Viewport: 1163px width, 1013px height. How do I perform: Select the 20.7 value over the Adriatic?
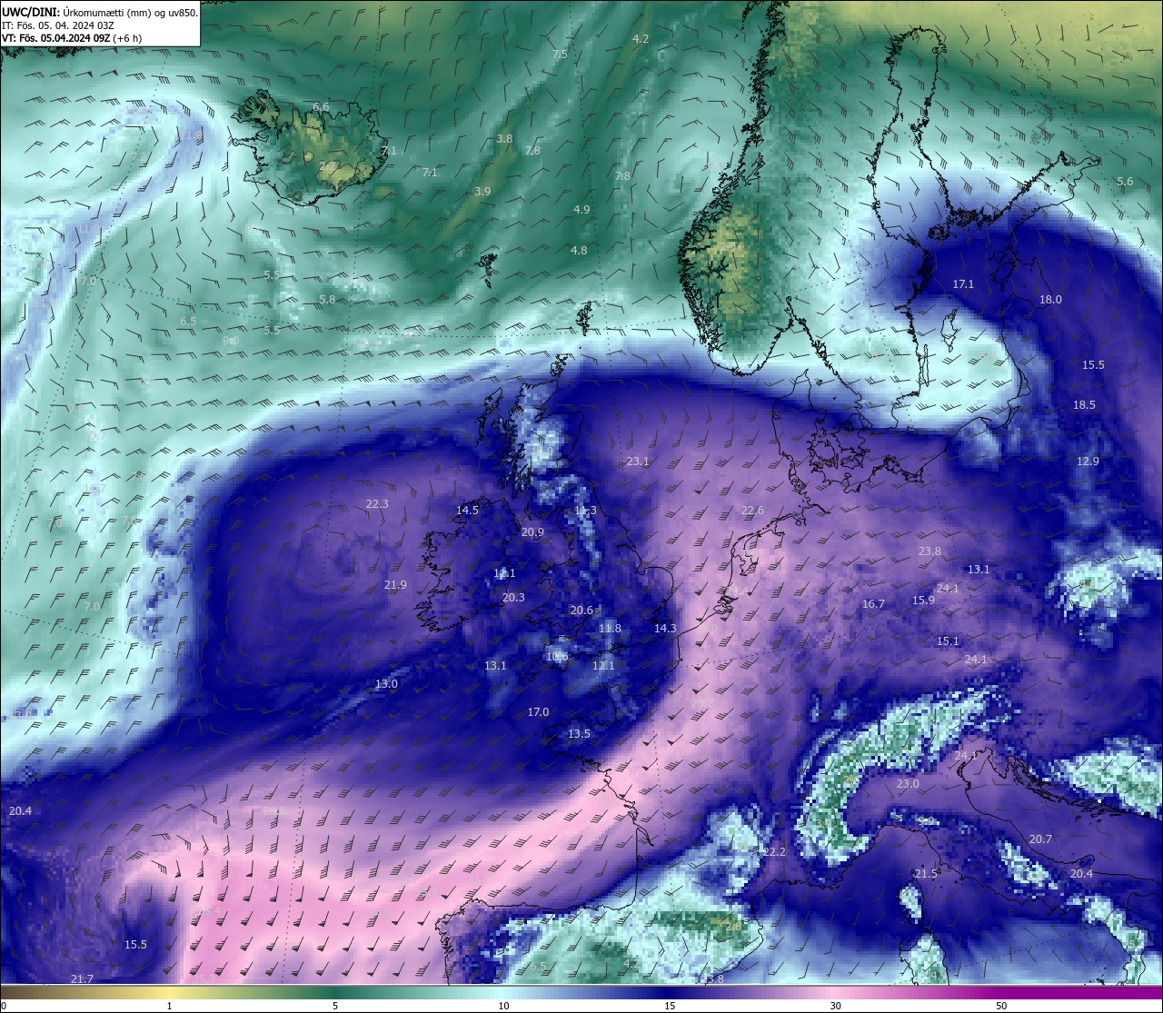coord(1040,839)
